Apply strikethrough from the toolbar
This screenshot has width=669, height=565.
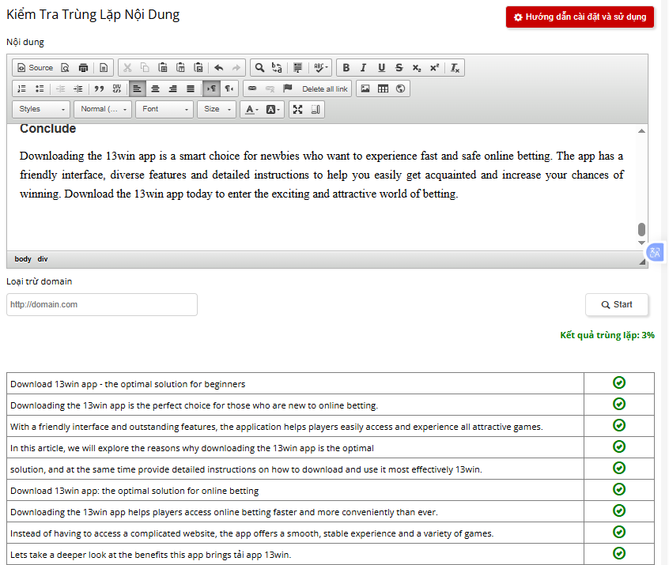click(399, 68)
